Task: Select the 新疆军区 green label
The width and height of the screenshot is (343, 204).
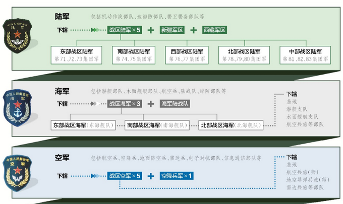Action: [x=173, y=30]
